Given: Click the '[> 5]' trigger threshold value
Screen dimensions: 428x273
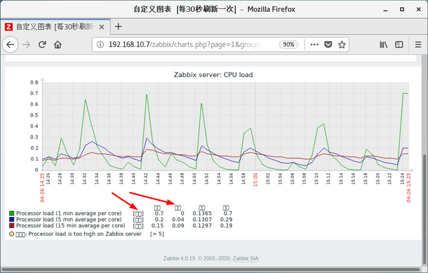Looking at the screenshot, I should (x=157, y=234).
